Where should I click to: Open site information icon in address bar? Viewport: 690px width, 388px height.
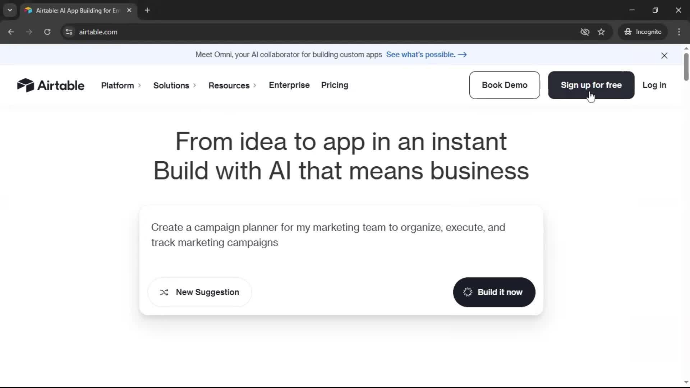pyautogui.click(x=69, y=32)
